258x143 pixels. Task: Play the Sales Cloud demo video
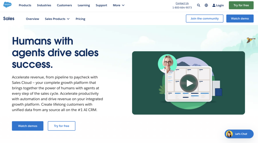tap(189, 83)
